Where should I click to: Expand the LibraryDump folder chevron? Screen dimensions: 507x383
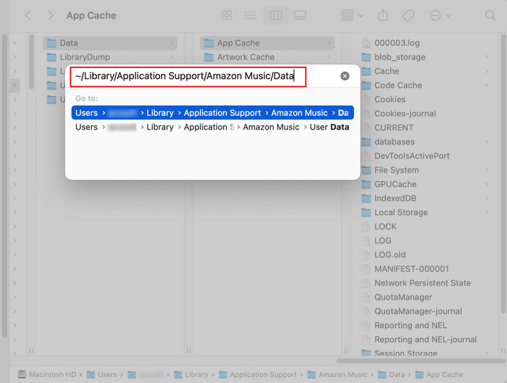[x=172, y=57]
